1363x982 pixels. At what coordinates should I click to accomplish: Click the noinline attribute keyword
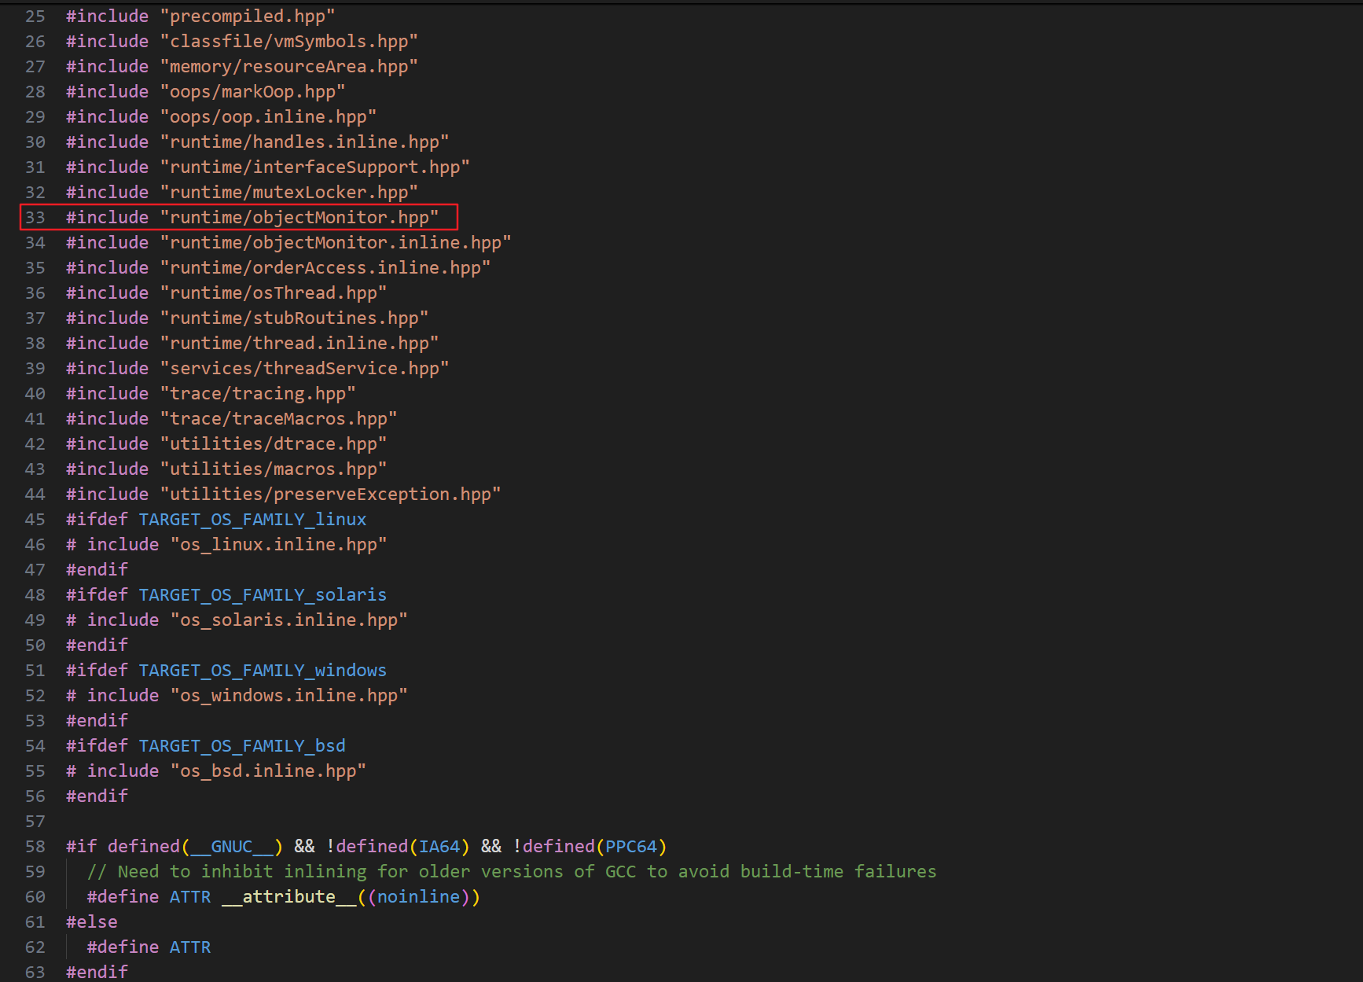tap(418, 897)
